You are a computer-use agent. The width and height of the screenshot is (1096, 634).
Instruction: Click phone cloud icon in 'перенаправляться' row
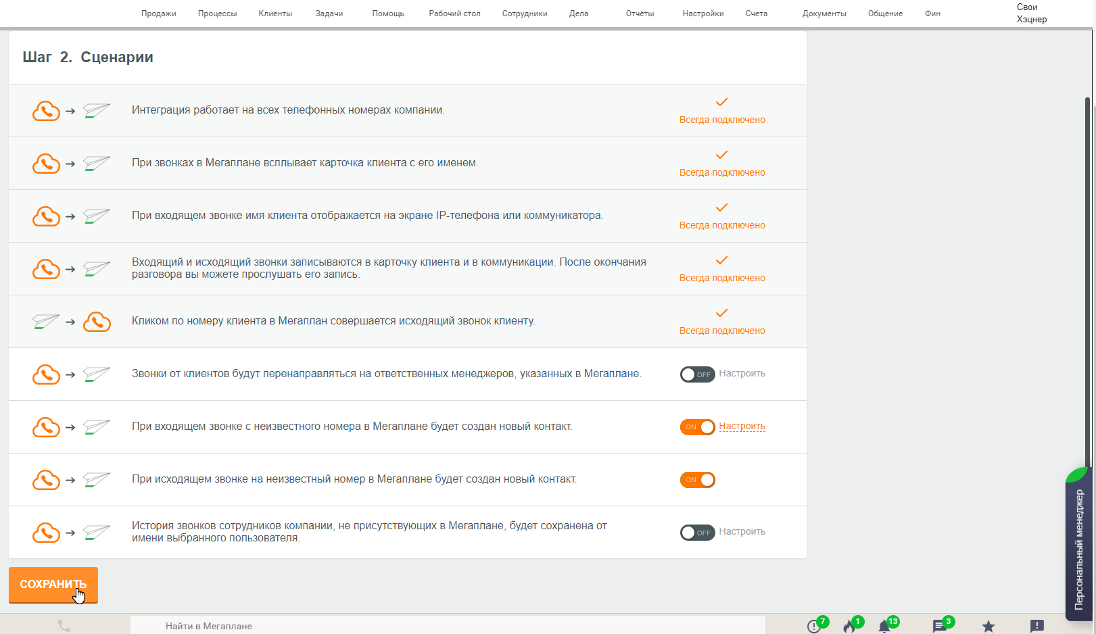point(46,374)
